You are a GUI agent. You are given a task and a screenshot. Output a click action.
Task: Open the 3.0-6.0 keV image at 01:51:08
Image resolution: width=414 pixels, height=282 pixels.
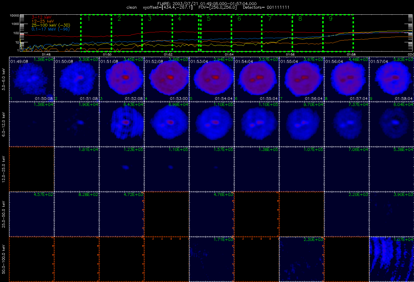121,79
